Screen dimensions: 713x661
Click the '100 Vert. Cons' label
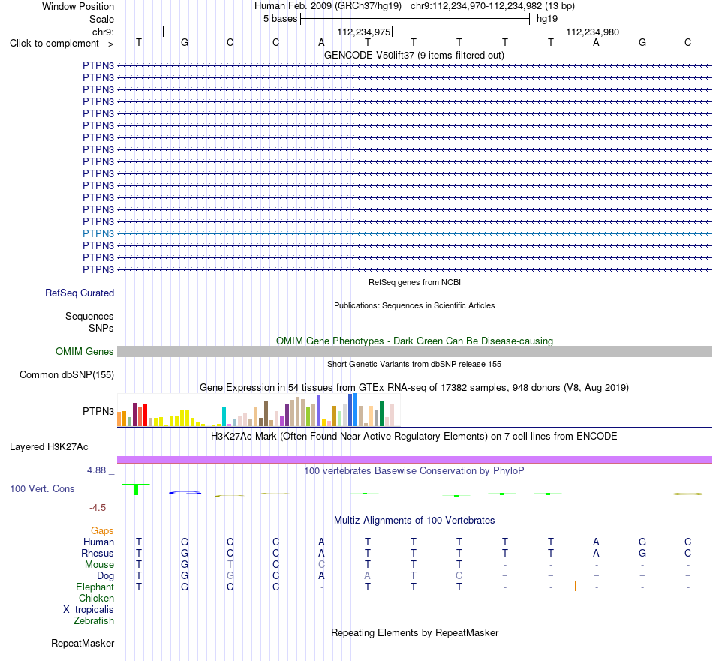point(42,488)
